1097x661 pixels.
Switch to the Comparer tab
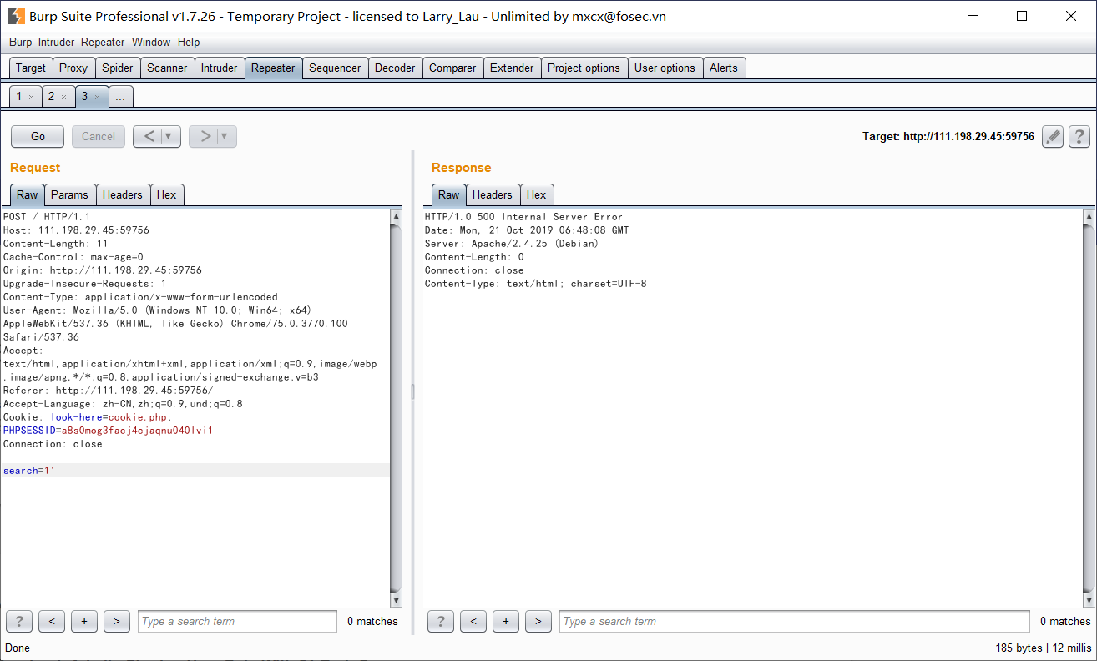pos(452,68)
